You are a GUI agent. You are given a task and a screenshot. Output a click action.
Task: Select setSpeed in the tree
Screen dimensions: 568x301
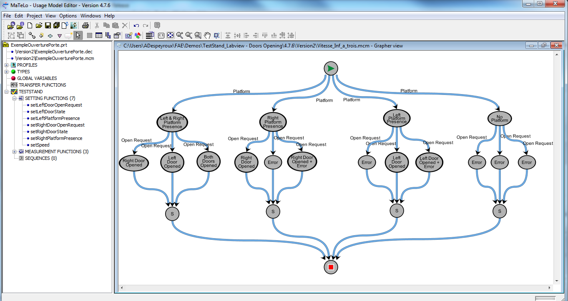[x=40, y=145]
